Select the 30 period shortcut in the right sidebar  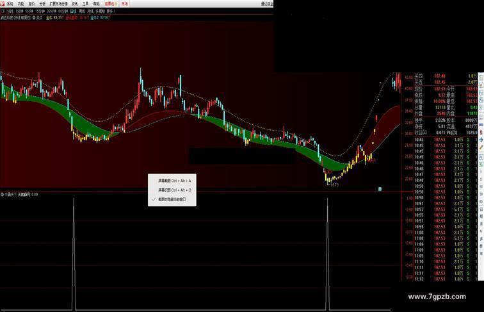tap(481, 194)
